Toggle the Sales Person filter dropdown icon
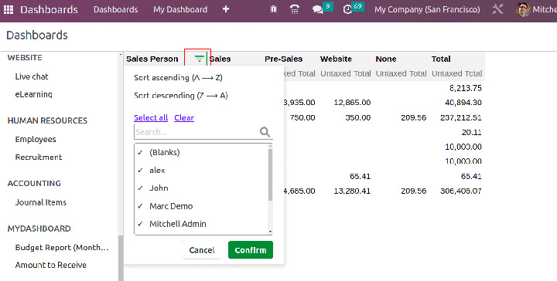The width and height of the screenshot is (557, 281). coord(200,59)
